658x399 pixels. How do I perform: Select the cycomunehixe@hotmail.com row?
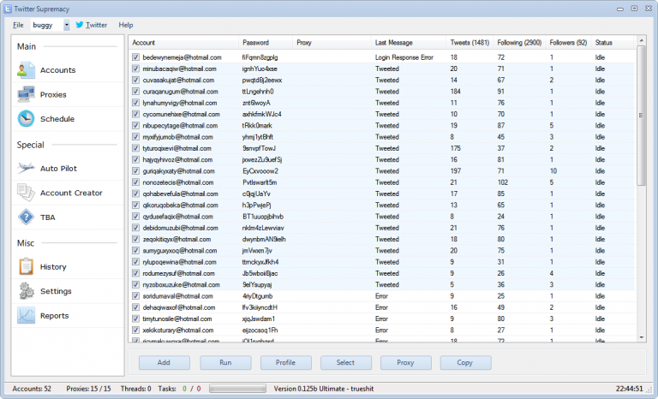(x=382, y=114)
